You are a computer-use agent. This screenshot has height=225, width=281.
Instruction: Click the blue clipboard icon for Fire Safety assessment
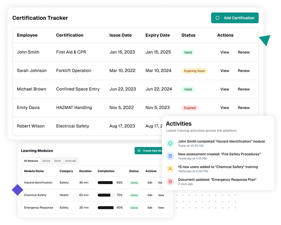coord(170,156)
